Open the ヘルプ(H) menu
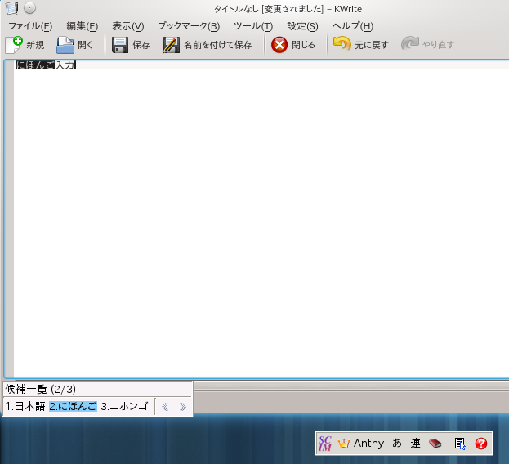Screen dimensions: 509x464 [x=352, y=26]
